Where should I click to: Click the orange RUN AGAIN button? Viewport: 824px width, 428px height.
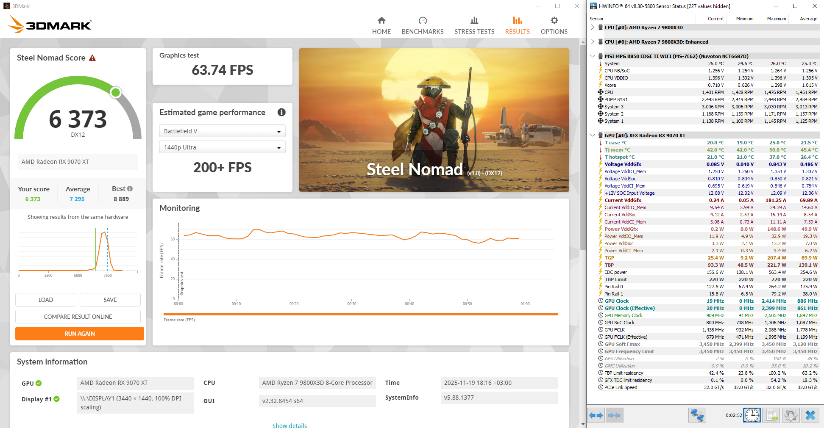[x=80, y=334]
